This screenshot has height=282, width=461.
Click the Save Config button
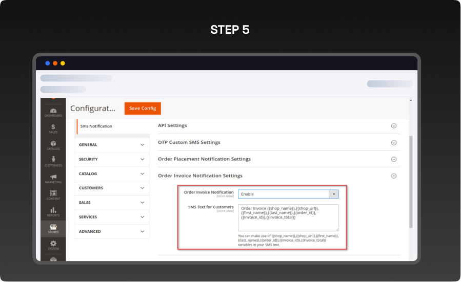click(143, 109)
